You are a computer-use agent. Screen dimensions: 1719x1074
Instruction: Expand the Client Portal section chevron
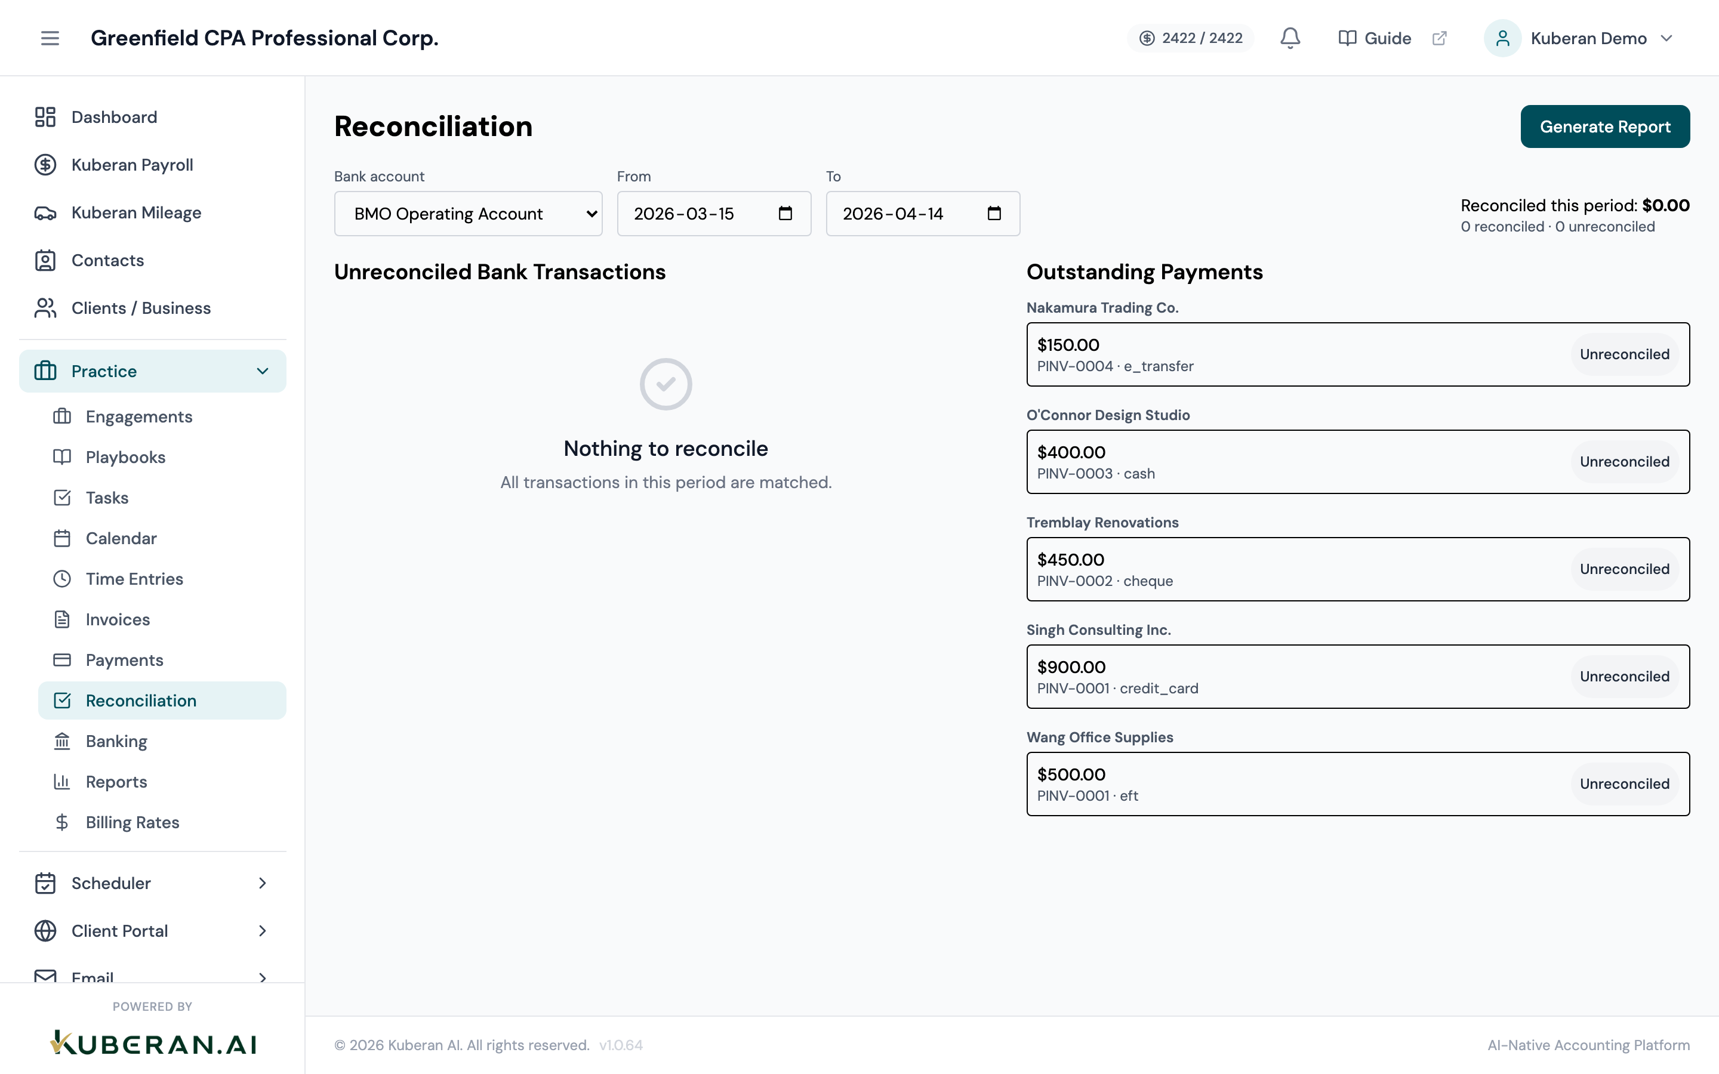pos(262,931)
